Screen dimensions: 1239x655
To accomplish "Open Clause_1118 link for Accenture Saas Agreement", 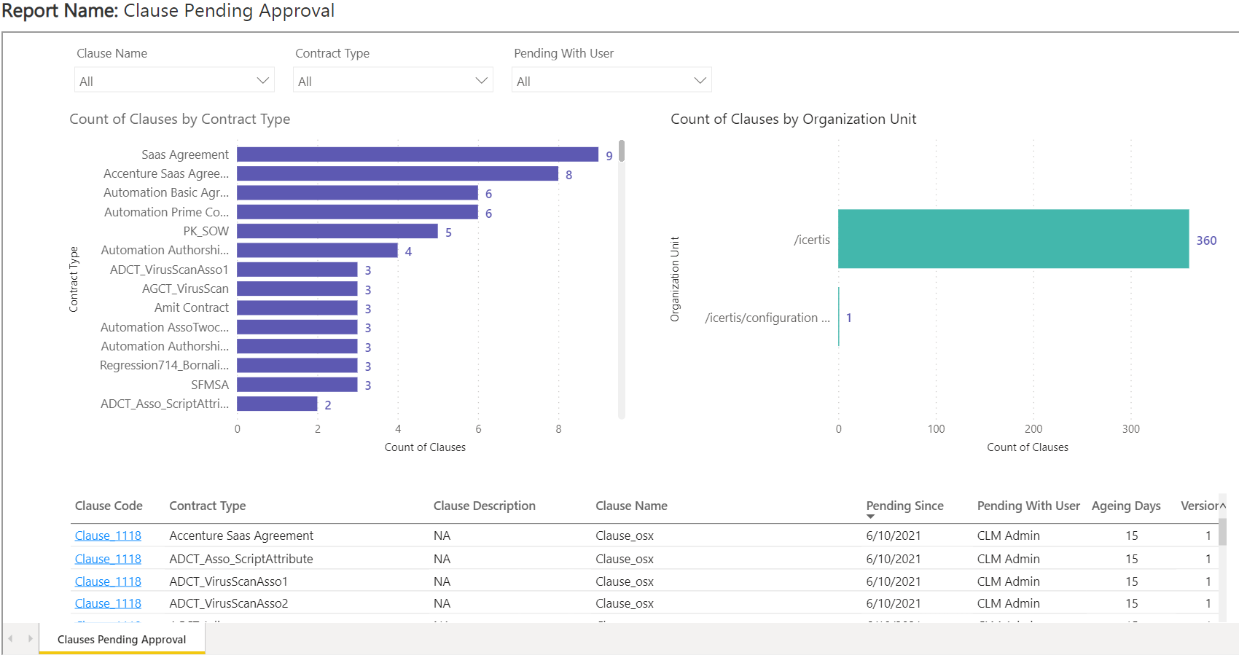I will (108, 536).
